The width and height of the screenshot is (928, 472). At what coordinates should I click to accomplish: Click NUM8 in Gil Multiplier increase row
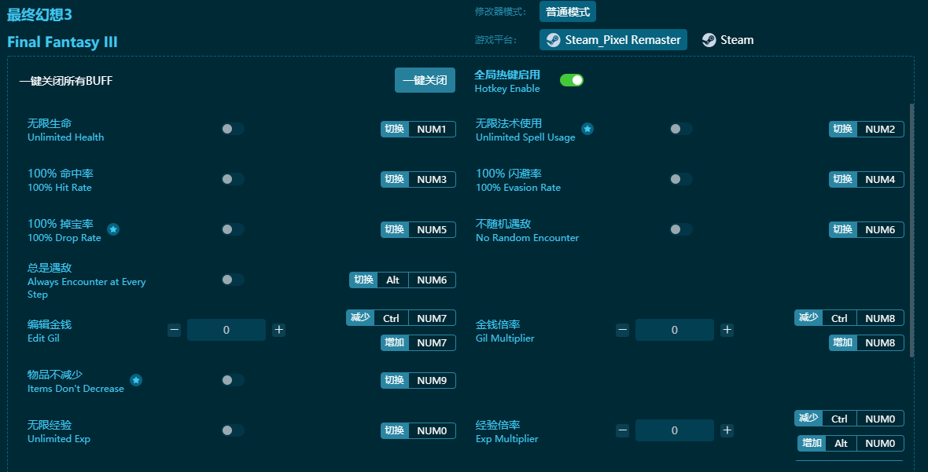[x=879, y=342]
